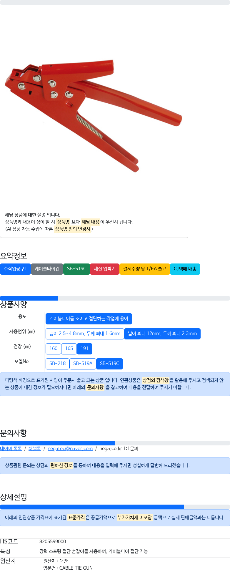Click the green SB-519C summary tag
230x572 pixels.
pyautogui.click(x=76, y=269)
